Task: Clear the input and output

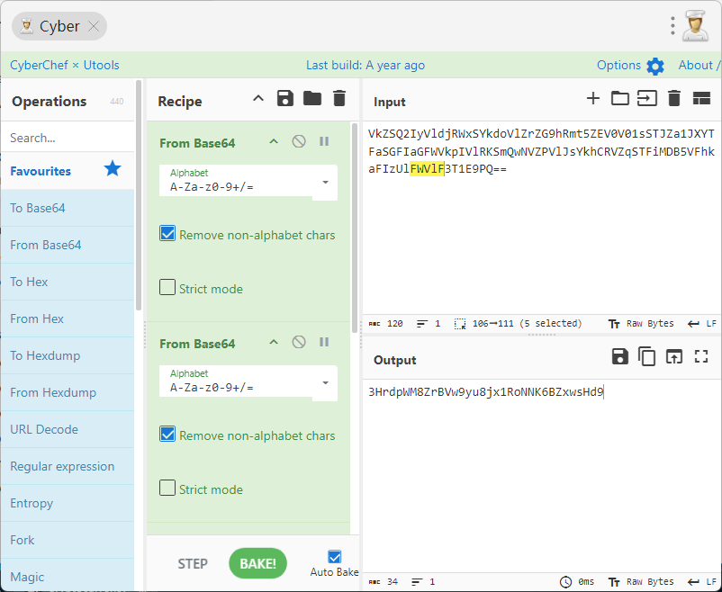Action: (x=674, y=98)
